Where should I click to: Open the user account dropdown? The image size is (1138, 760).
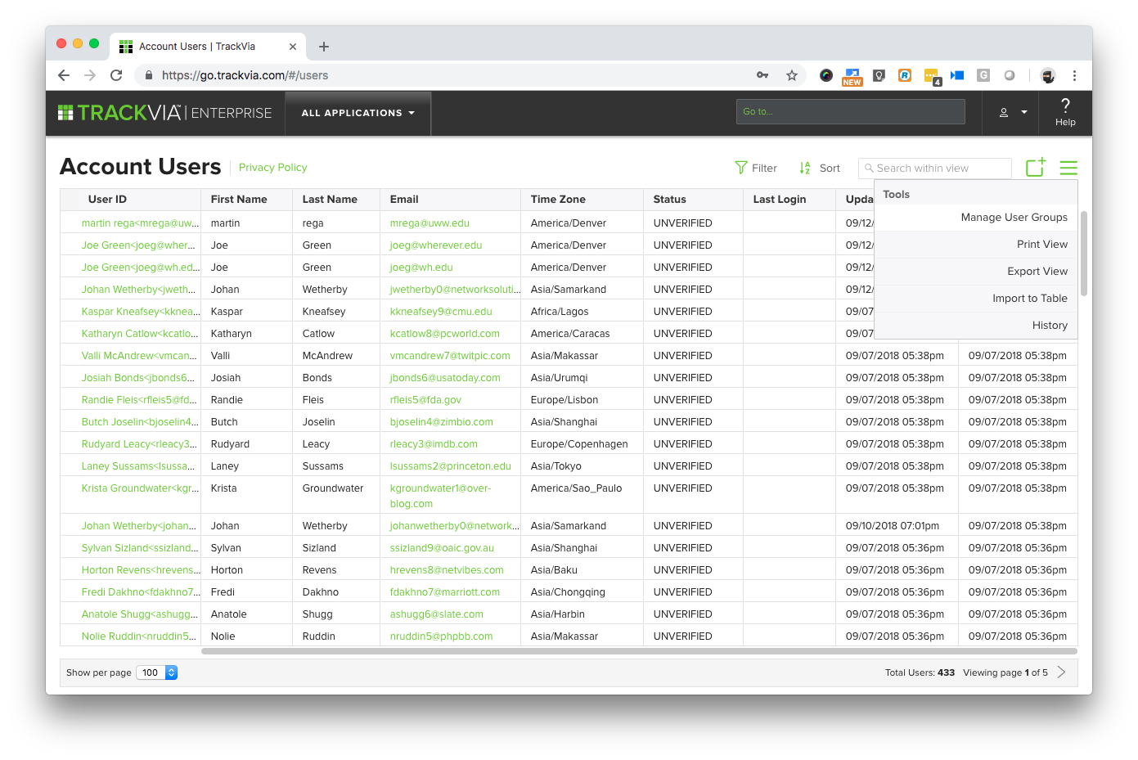point(1013,113)
